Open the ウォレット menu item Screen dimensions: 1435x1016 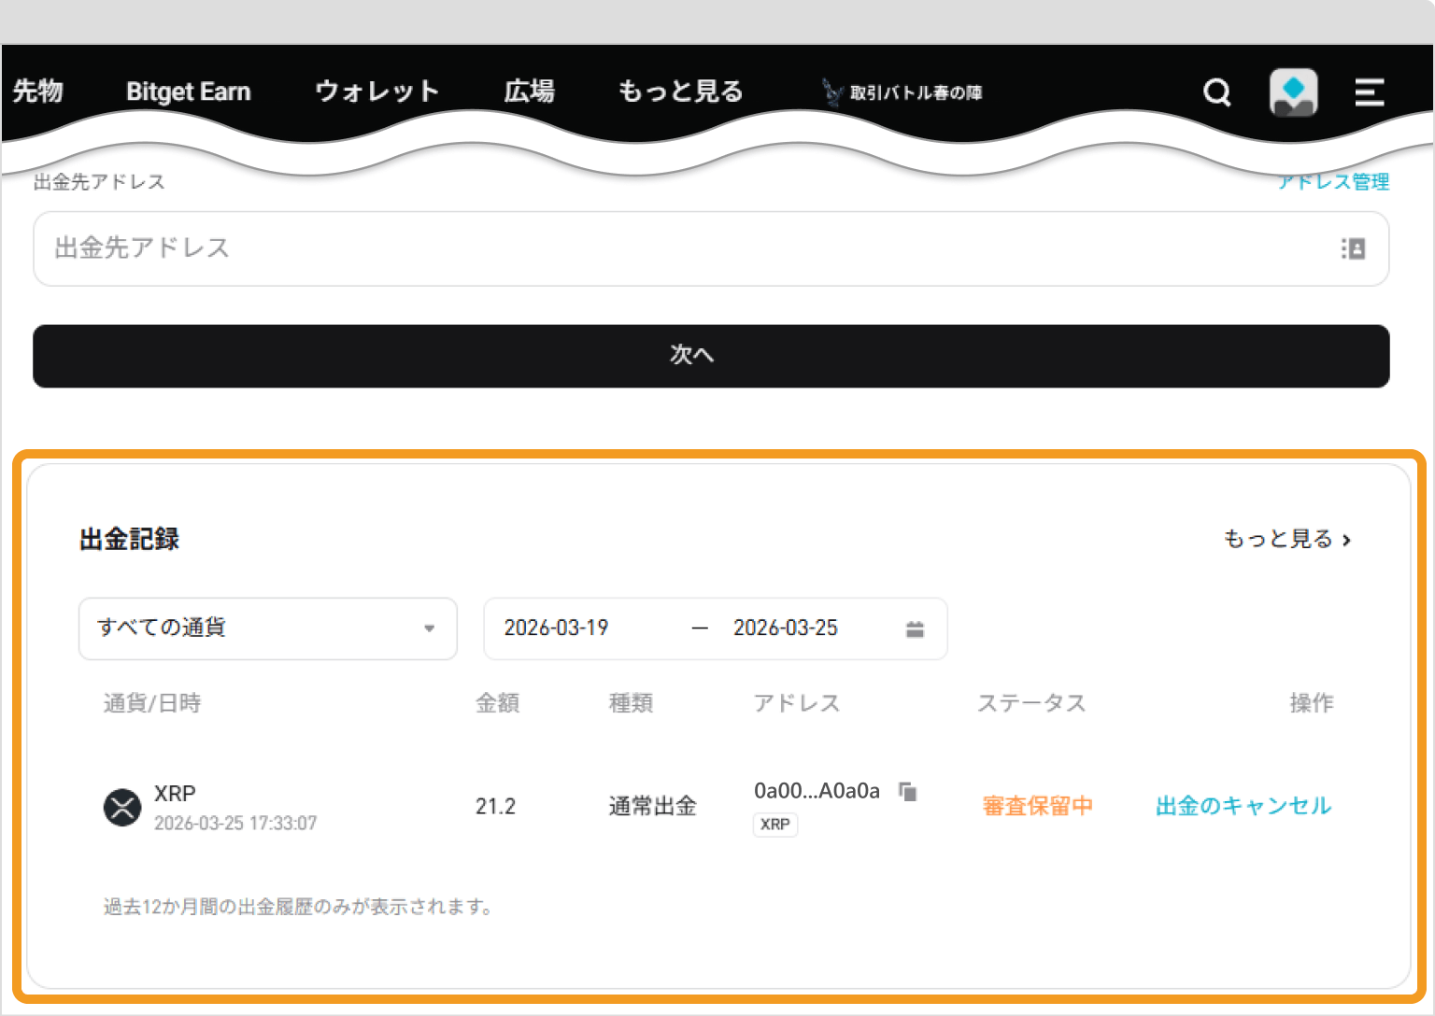[377, 91]
